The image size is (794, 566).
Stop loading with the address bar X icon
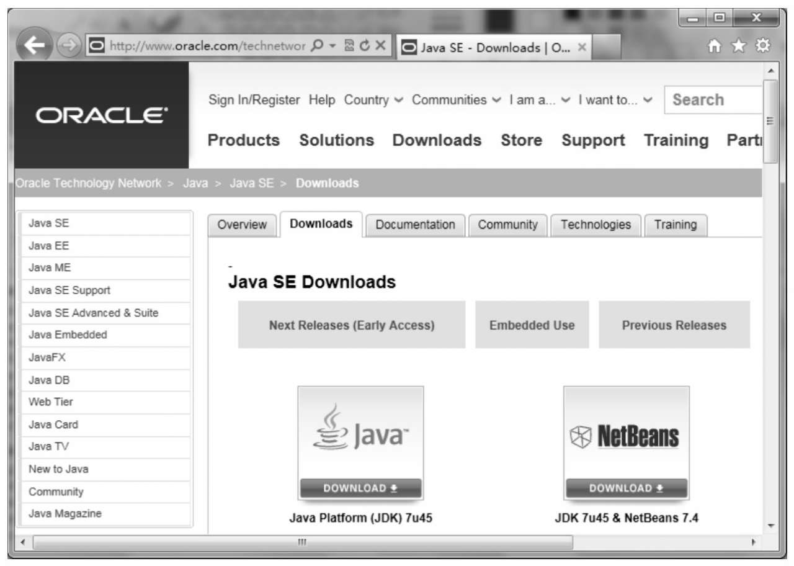click(381, 46)
